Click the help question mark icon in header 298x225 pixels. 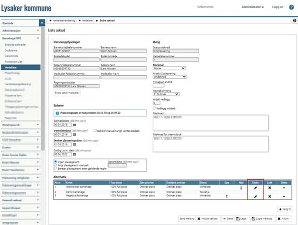(292, 7)
